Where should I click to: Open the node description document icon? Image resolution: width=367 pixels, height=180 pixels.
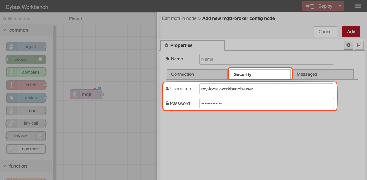coord(359,45)
